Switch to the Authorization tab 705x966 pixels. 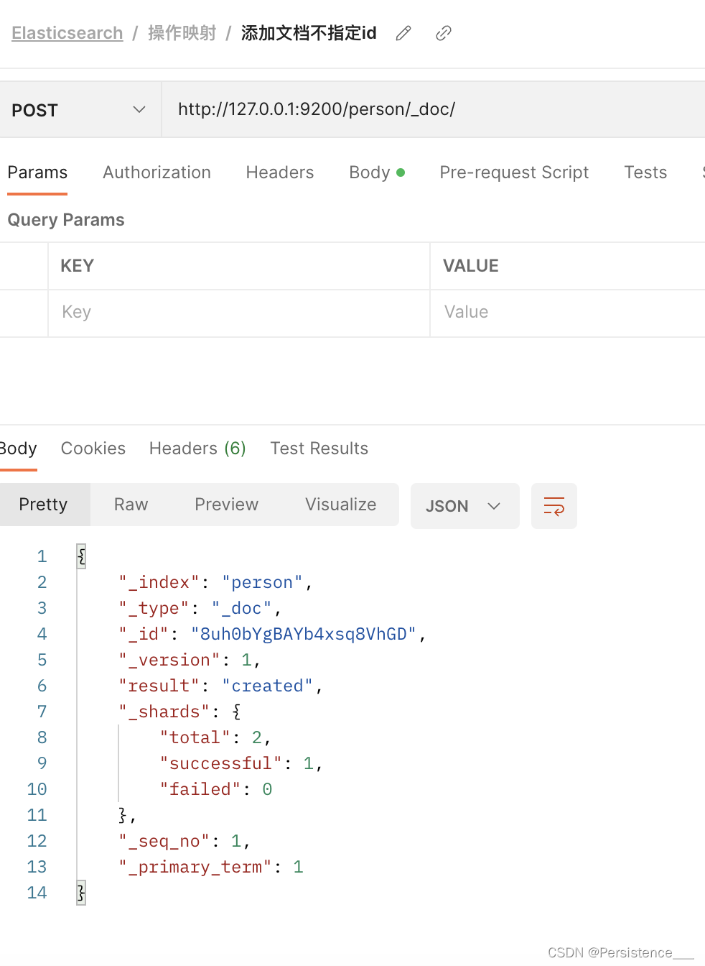click(157, 172)
